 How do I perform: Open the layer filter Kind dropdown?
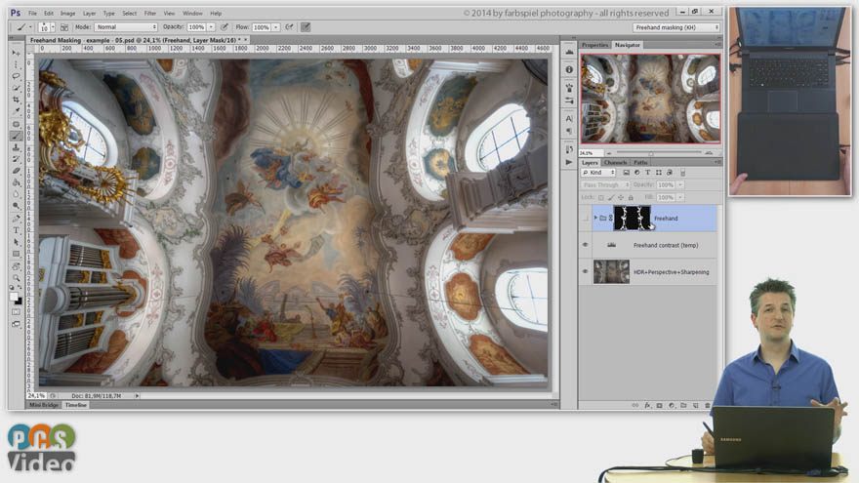click(x=598, y=173)
